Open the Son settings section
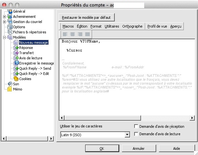Image resolution: width=198 pixels, height=155 pixels. 16,84
